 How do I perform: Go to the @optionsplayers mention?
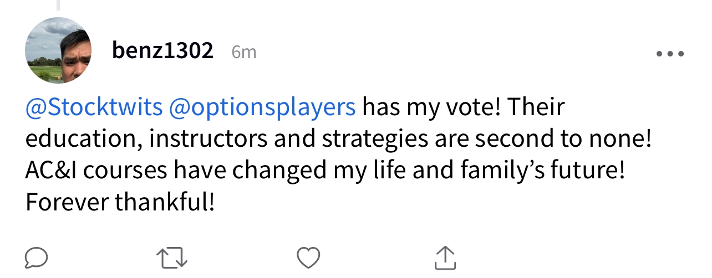coord(262,107)
